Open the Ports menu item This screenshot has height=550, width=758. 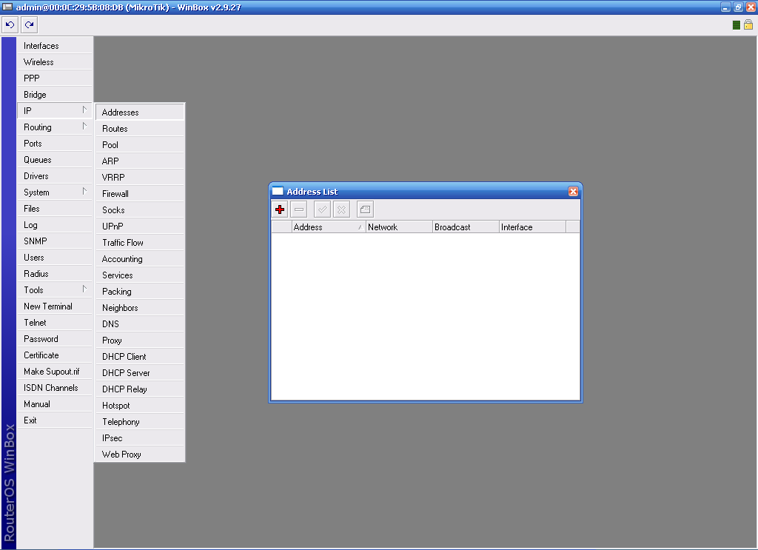55,144
